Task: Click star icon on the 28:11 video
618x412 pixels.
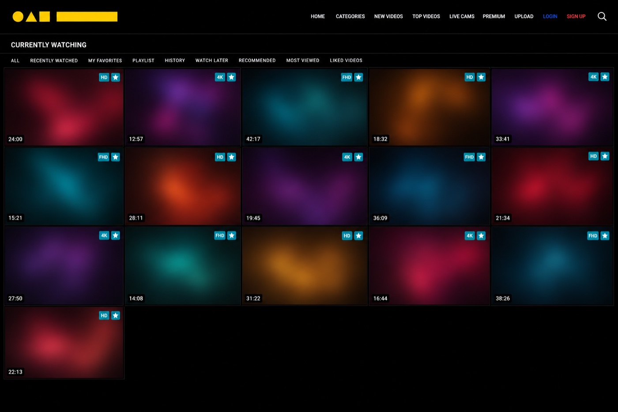Action: 231,157
